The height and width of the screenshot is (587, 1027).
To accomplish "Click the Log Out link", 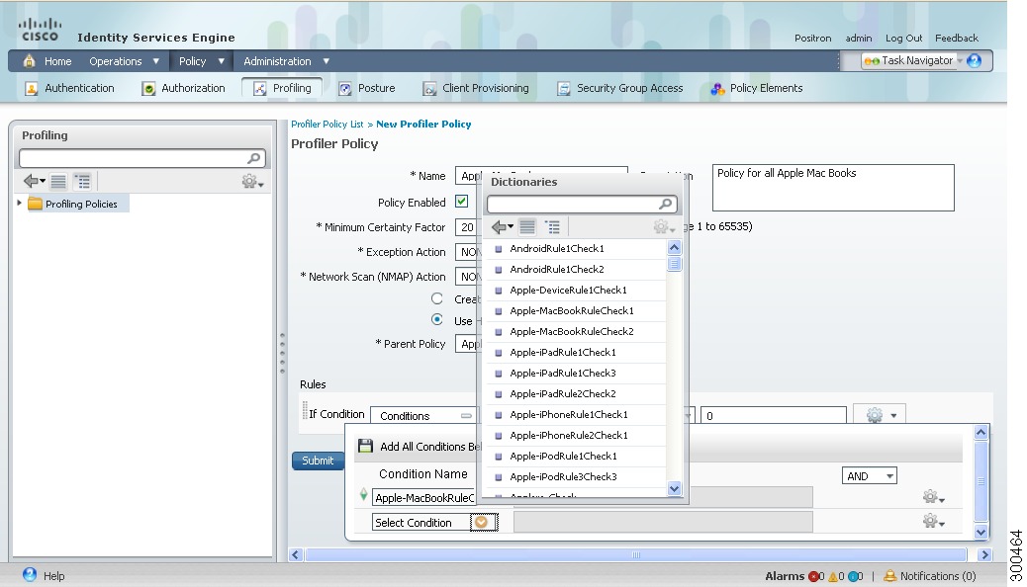I will (x=903, y=38).
